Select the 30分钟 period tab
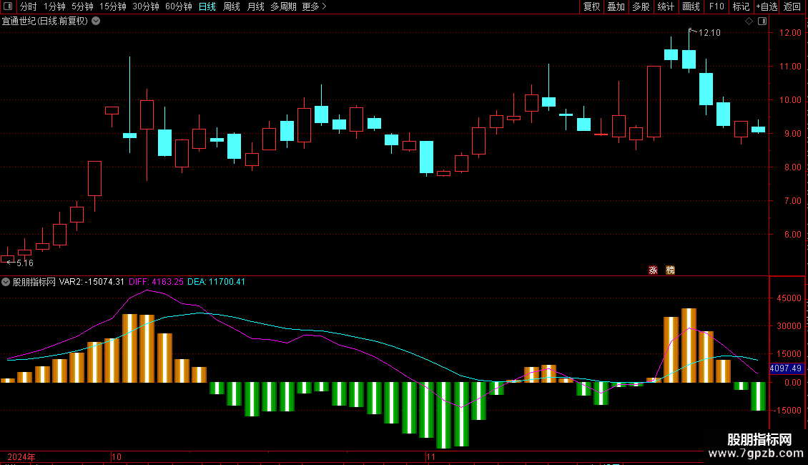The height and width of the screenshot is (465, 808). coord(146,6)
